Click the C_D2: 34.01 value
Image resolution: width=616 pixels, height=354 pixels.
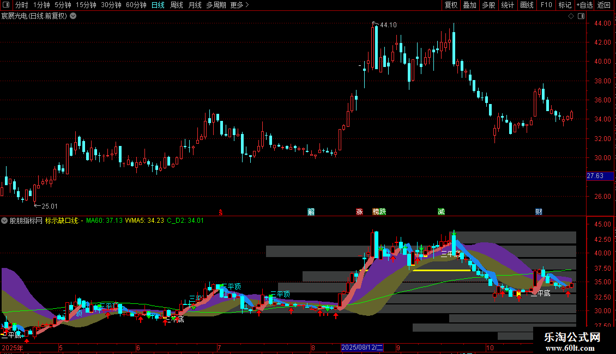click(185, 221)
